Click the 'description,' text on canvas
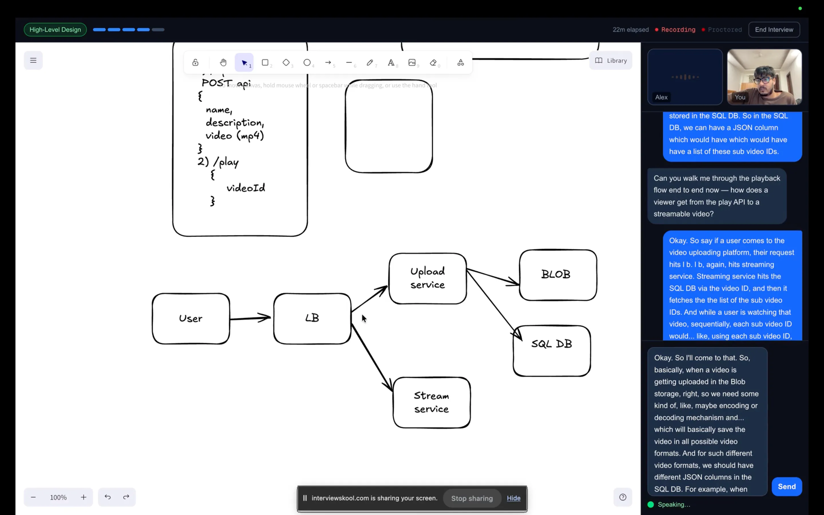The width and height of the screenshot is (824, 515). click(235, 123)
